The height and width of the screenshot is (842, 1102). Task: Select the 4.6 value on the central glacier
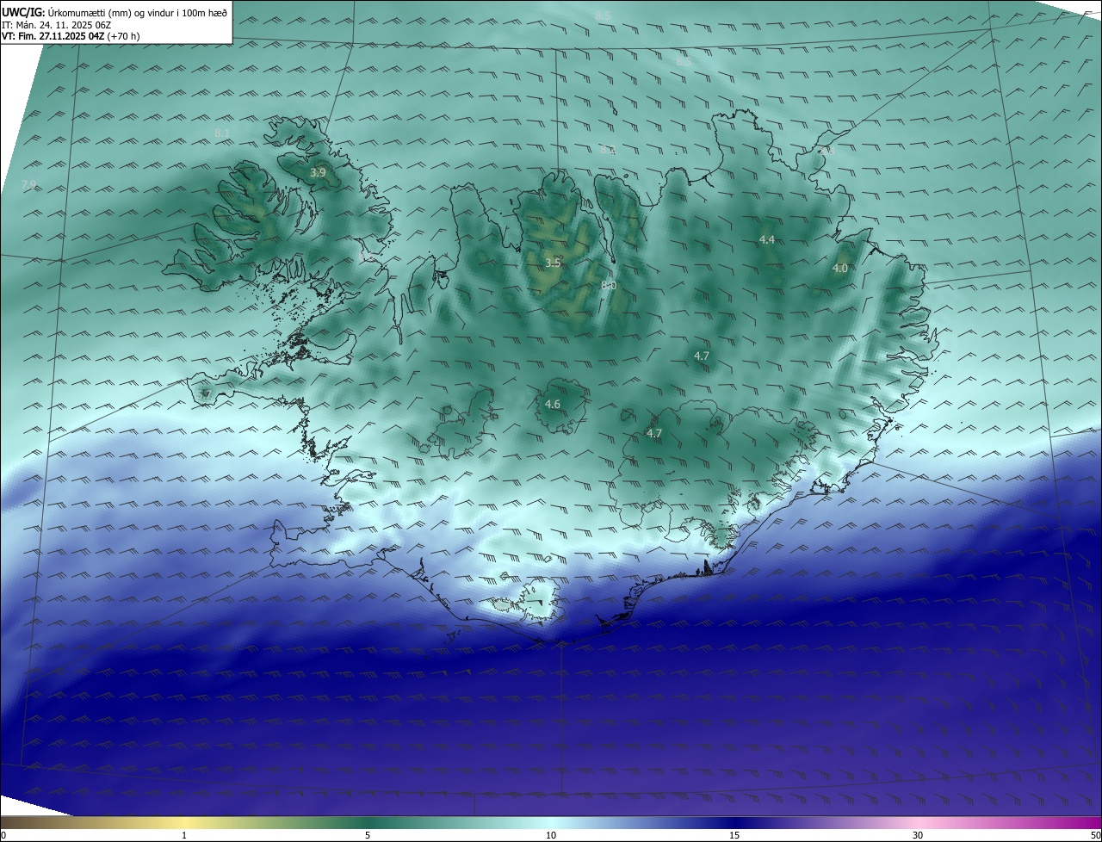click(x=553, y=405)
